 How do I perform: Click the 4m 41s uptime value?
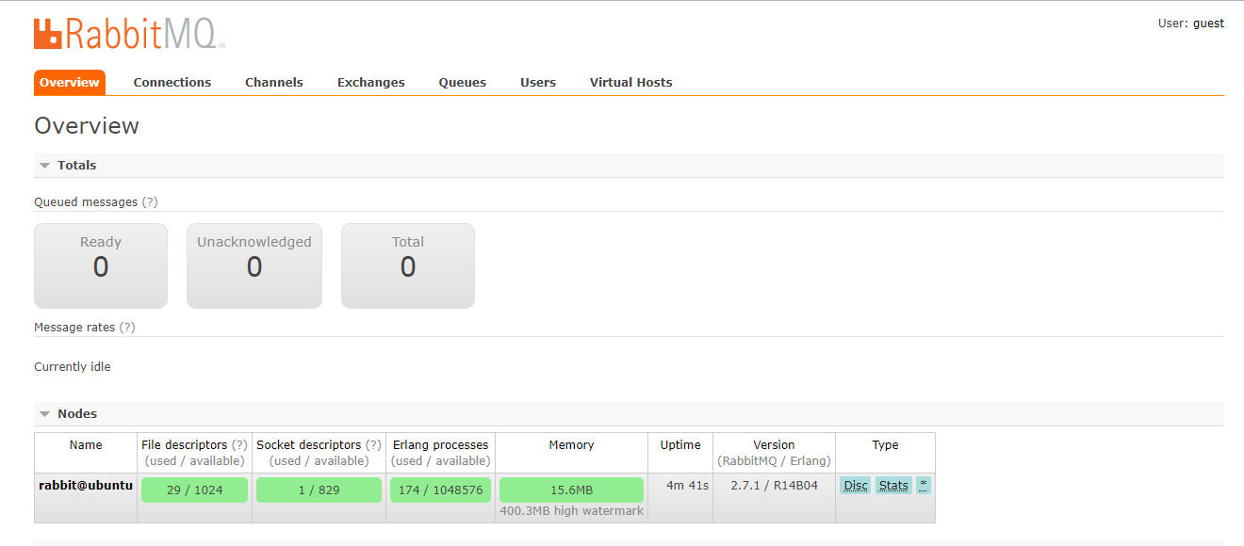pos(687,486)
